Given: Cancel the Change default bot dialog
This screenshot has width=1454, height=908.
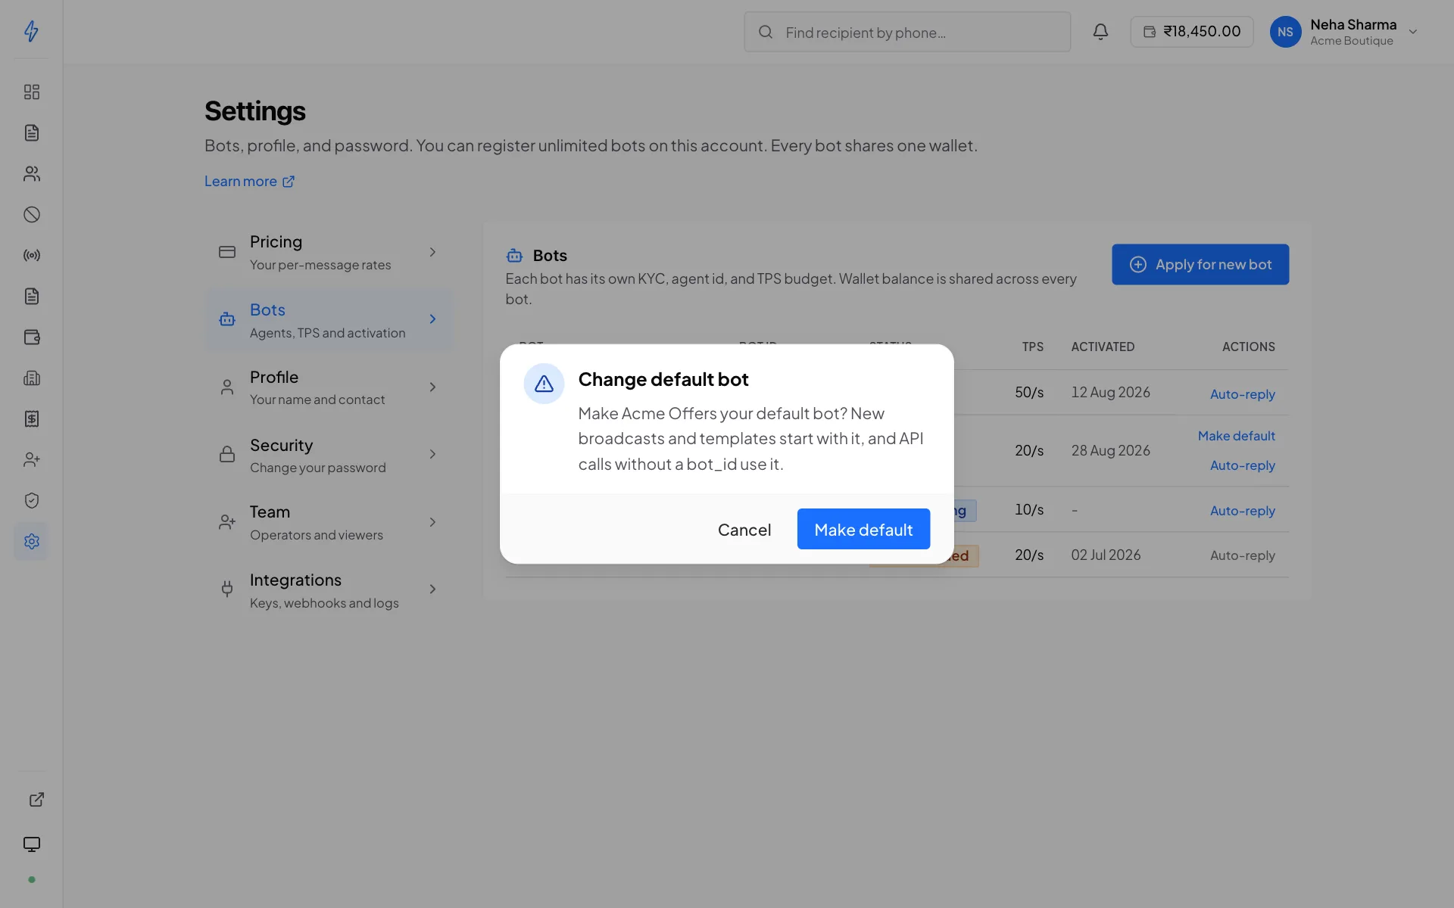Looking at the screenshot, I should (x=744, y=530).
